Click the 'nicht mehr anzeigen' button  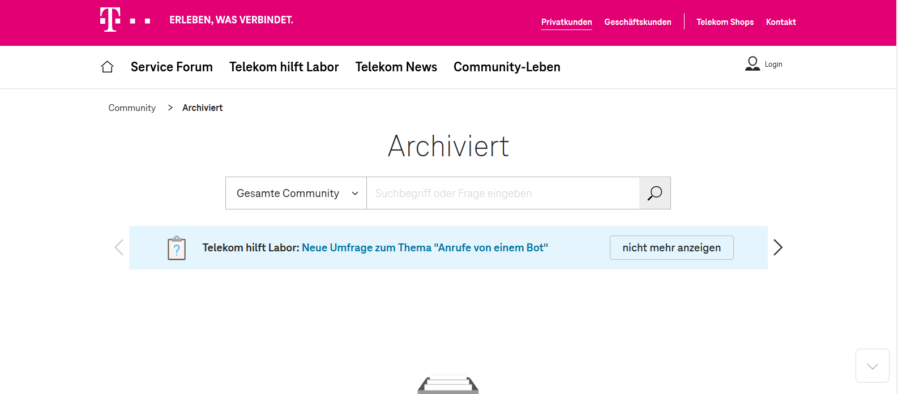point(672,247)
